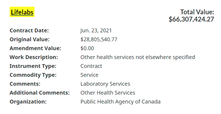221x114 pixels.
Task: Select the Laboratory Services comment text
Action: (x=105, y=84)
